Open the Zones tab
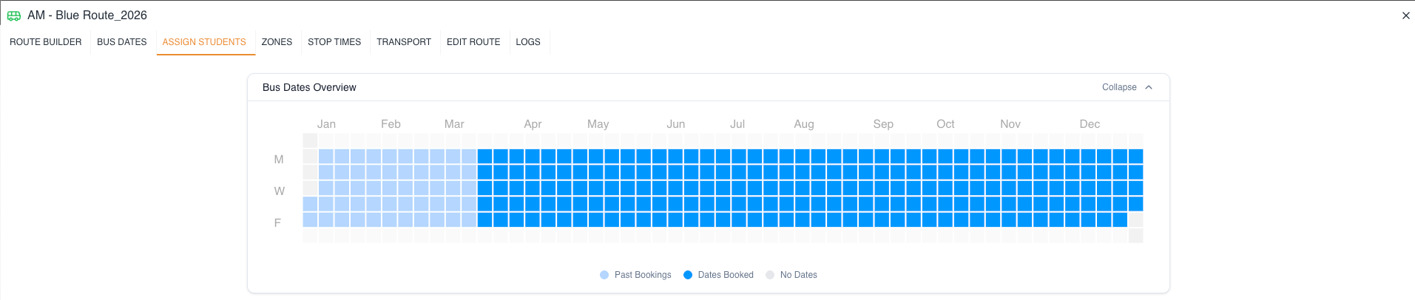 (277, 42)
